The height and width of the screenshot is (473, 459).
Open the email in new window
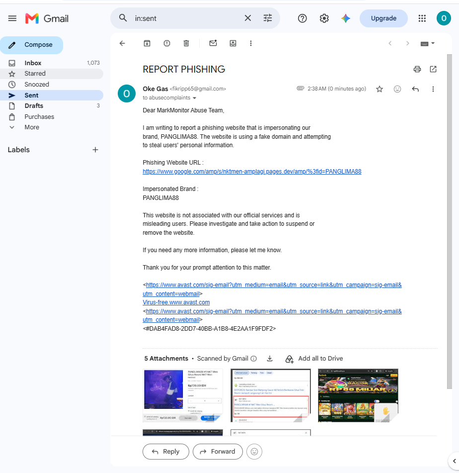(433, 69)
